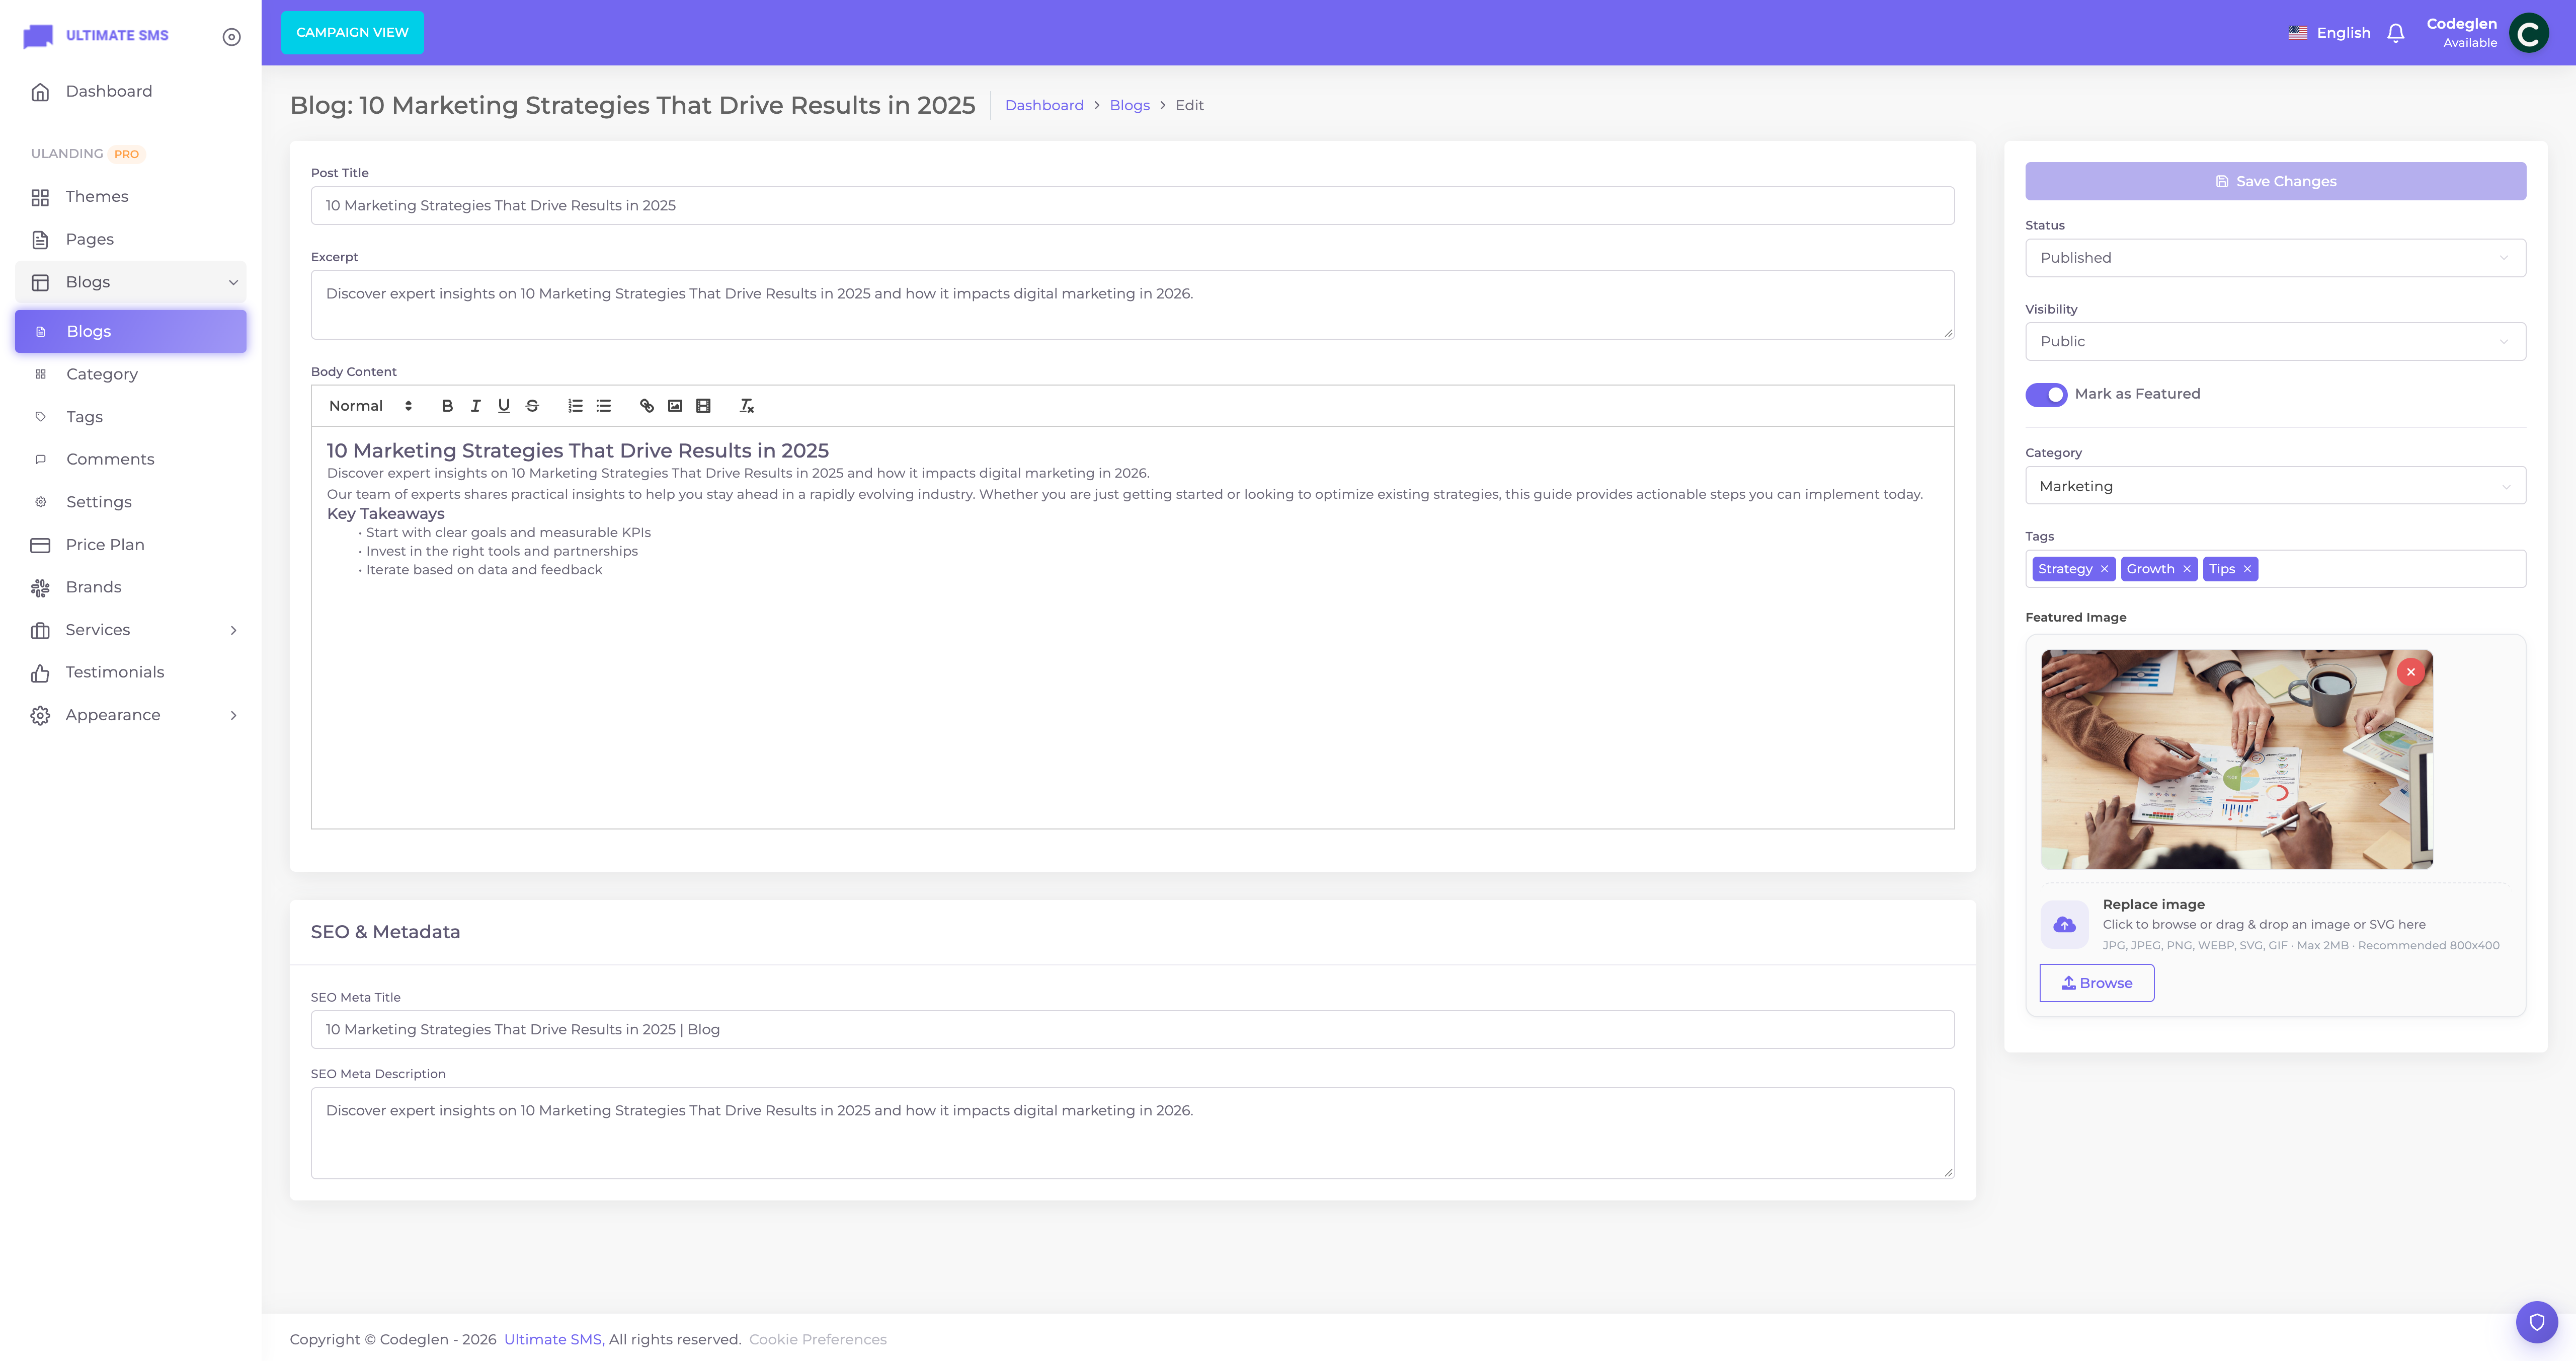Click the Codeglen avatar icon
Screen dimensions: 2576x1361
[2529, 33]
